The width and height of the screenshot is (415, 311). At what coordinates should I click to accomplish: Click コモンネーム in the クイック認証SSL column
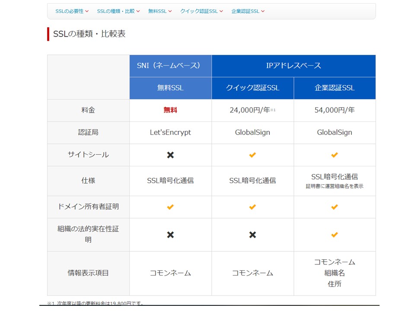pyautogui.click(x=252, y=273)
